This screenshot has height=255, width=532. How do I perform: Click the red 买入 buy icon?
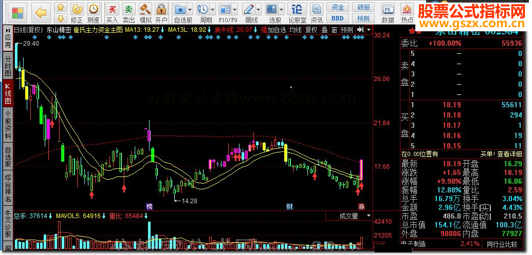tap(112, 9)
